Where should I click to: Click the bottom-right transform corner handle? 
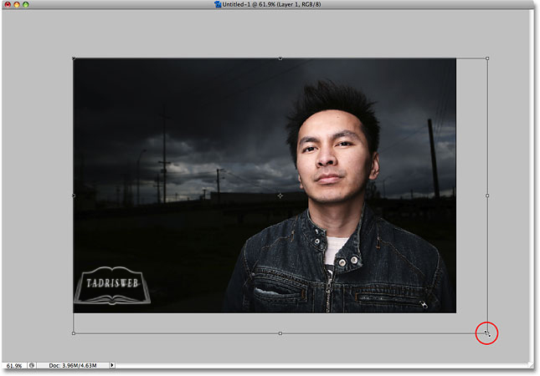[x=487, y=333]
